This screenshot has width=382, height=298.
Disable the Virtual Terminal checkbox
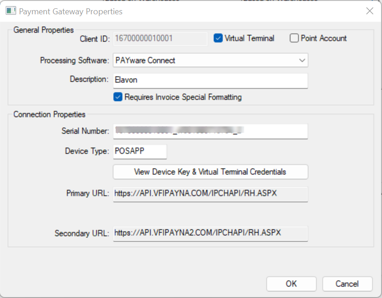(218, 38)
